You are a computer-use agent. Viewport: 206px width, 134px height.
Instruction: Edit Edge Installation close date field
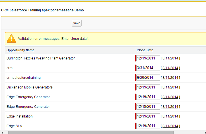click(x=148, y=116)
